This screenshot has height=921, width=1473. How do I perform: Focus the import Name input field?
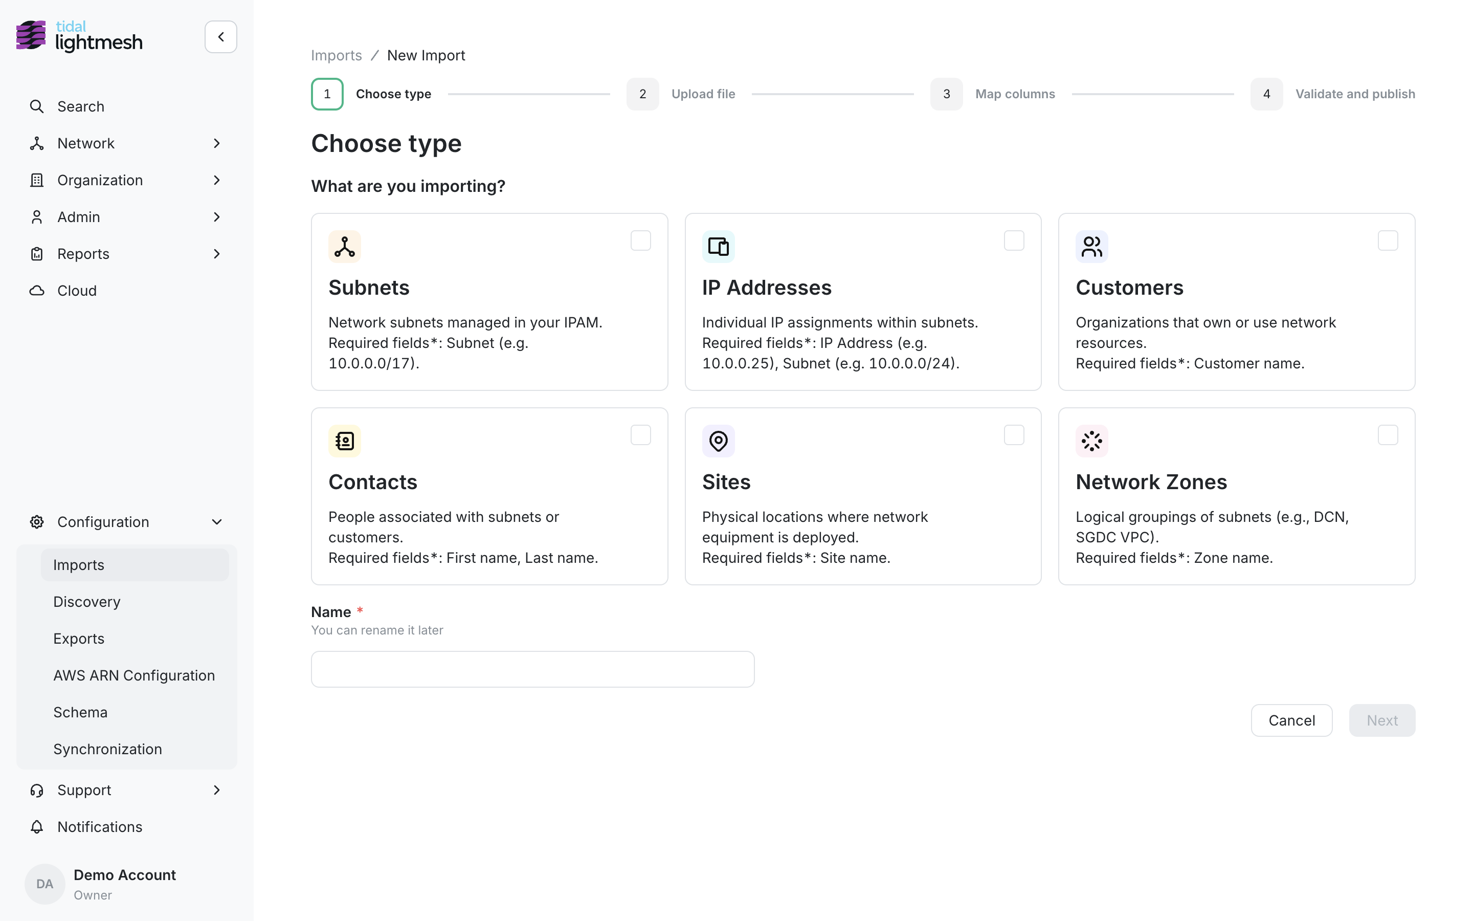pos(532,669)
